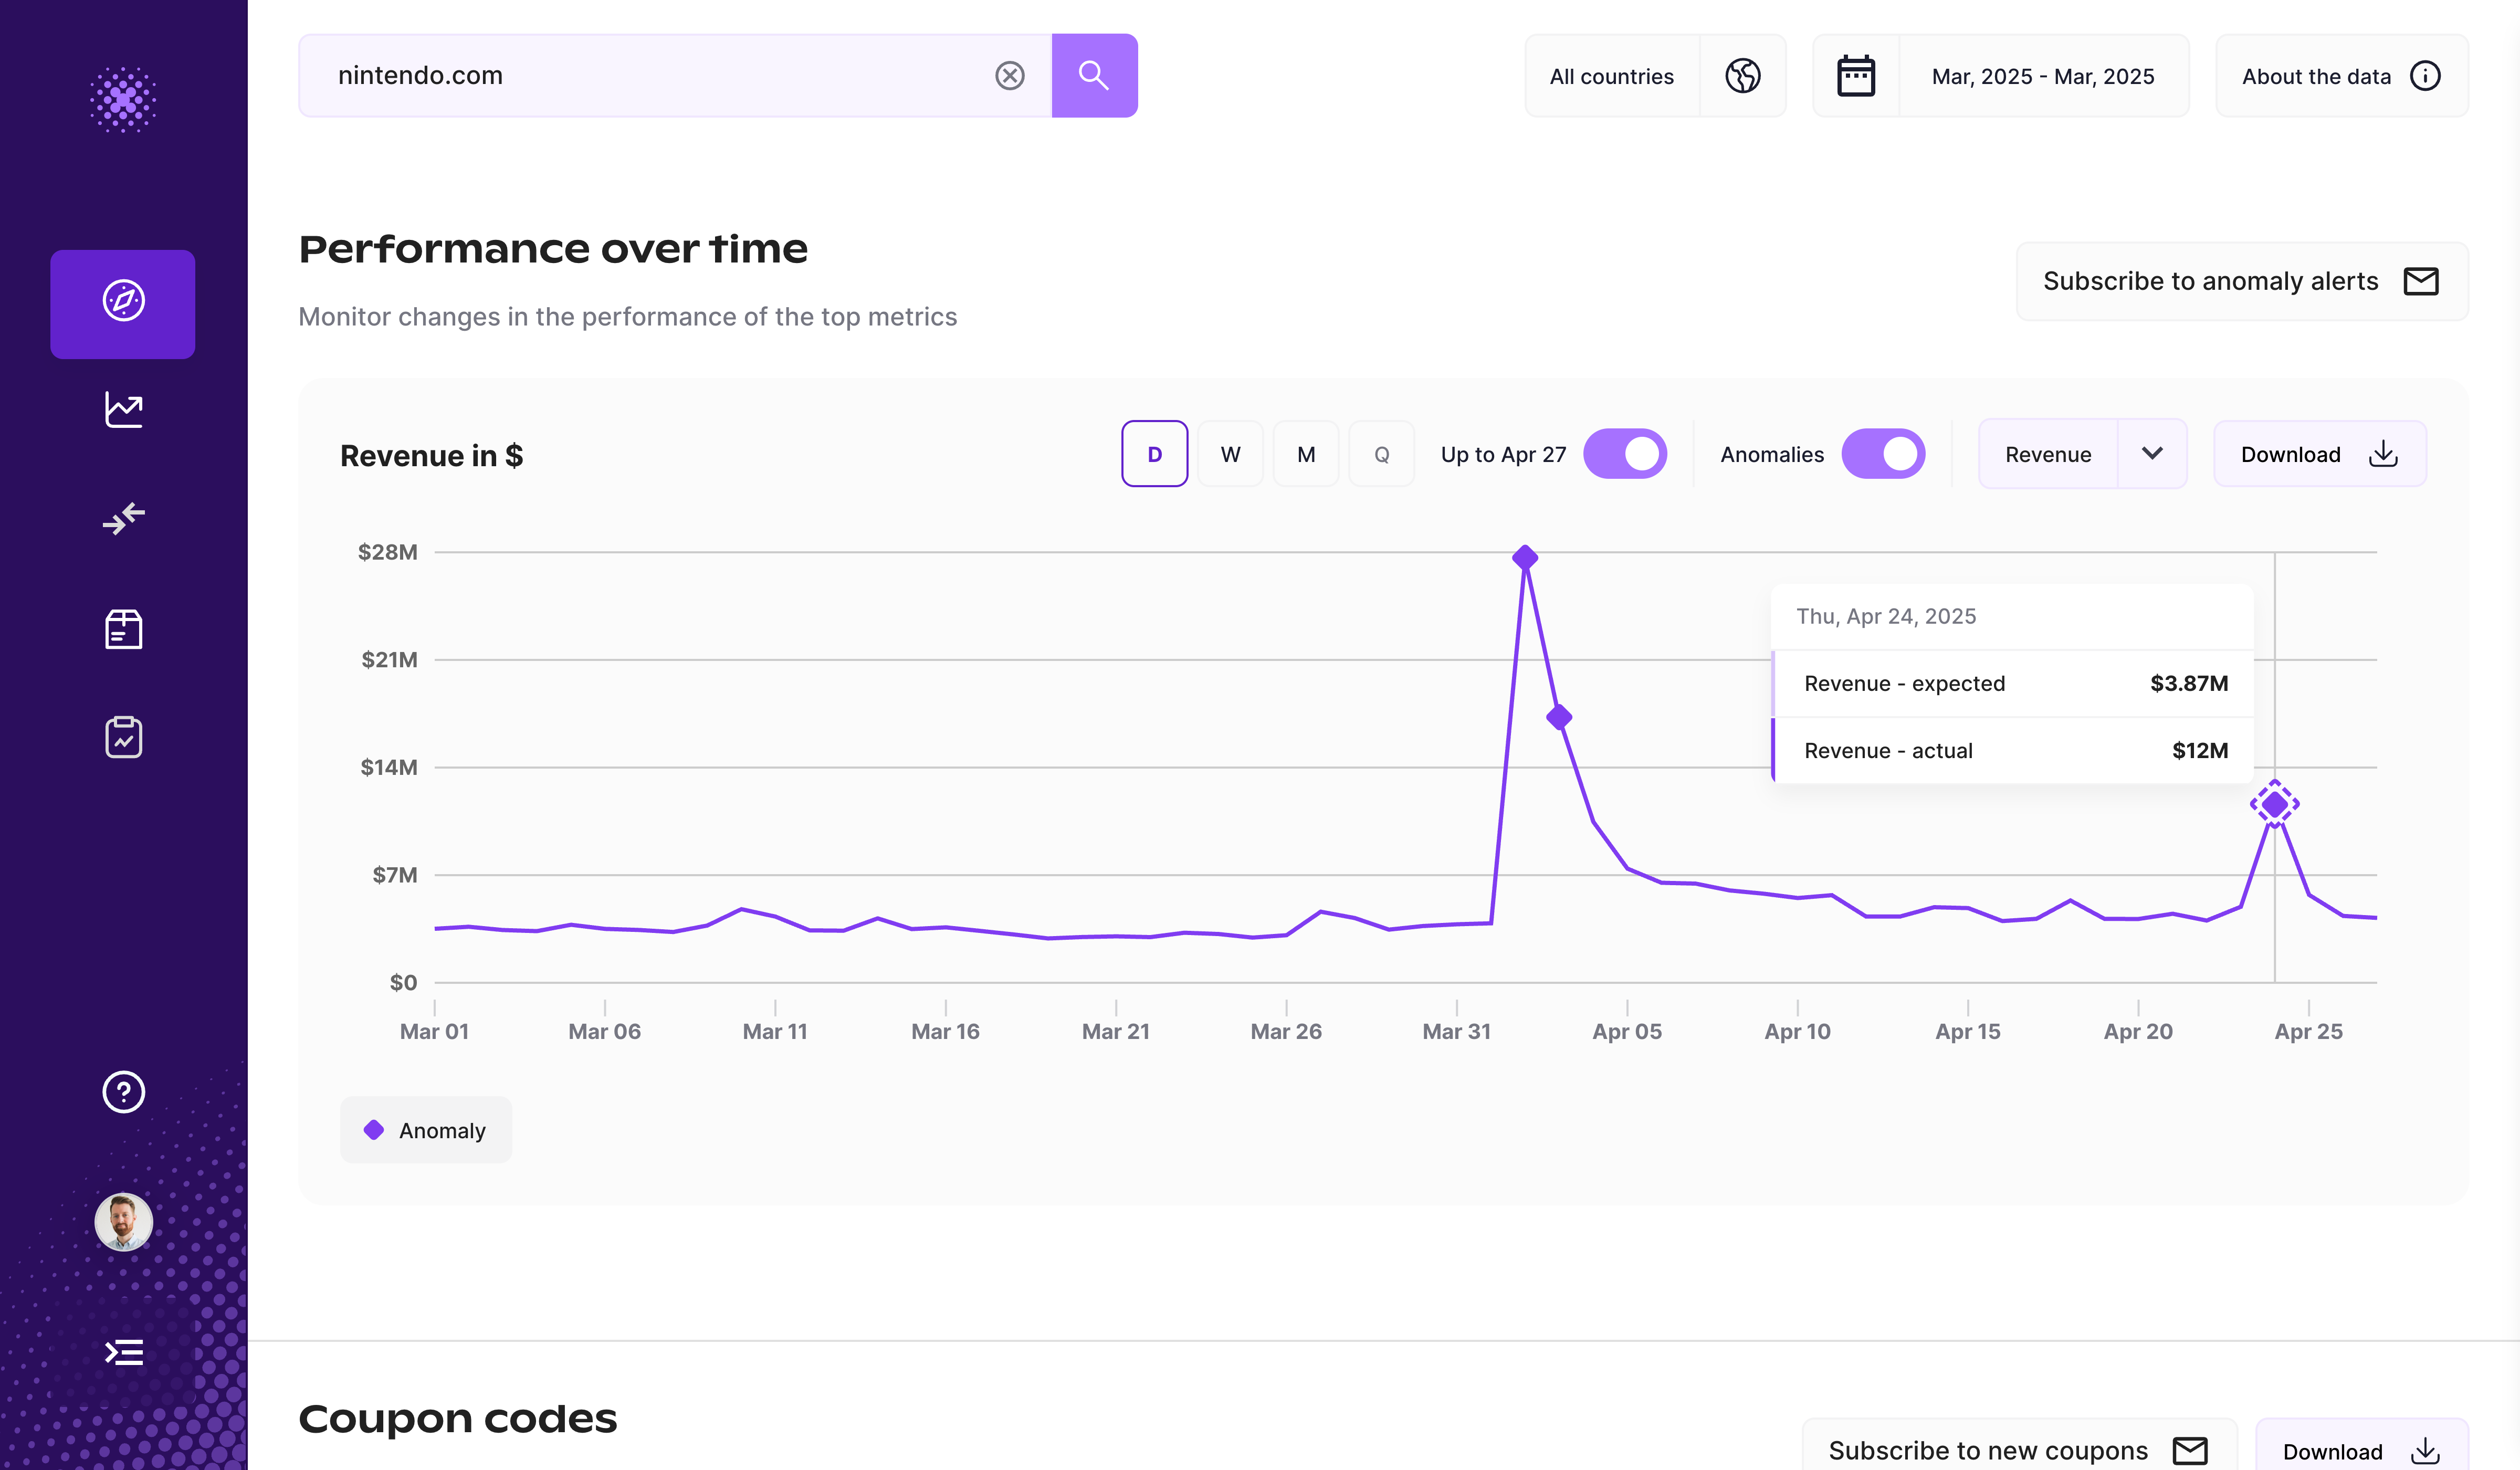2520x1470 pixels.
Task: Click the Apr 24 highlighted anomaly marker
Action: (x=2275, y=804)
